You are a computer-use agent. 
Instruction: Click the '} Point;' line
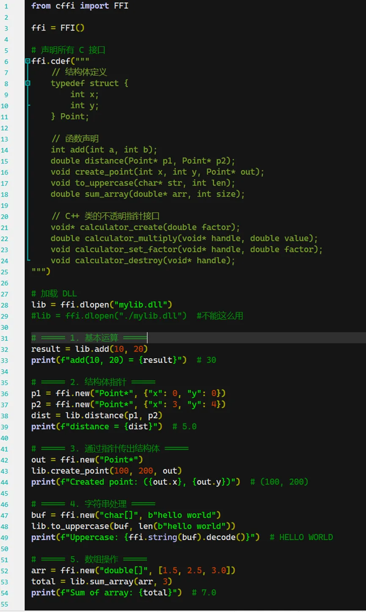[70, 116]
